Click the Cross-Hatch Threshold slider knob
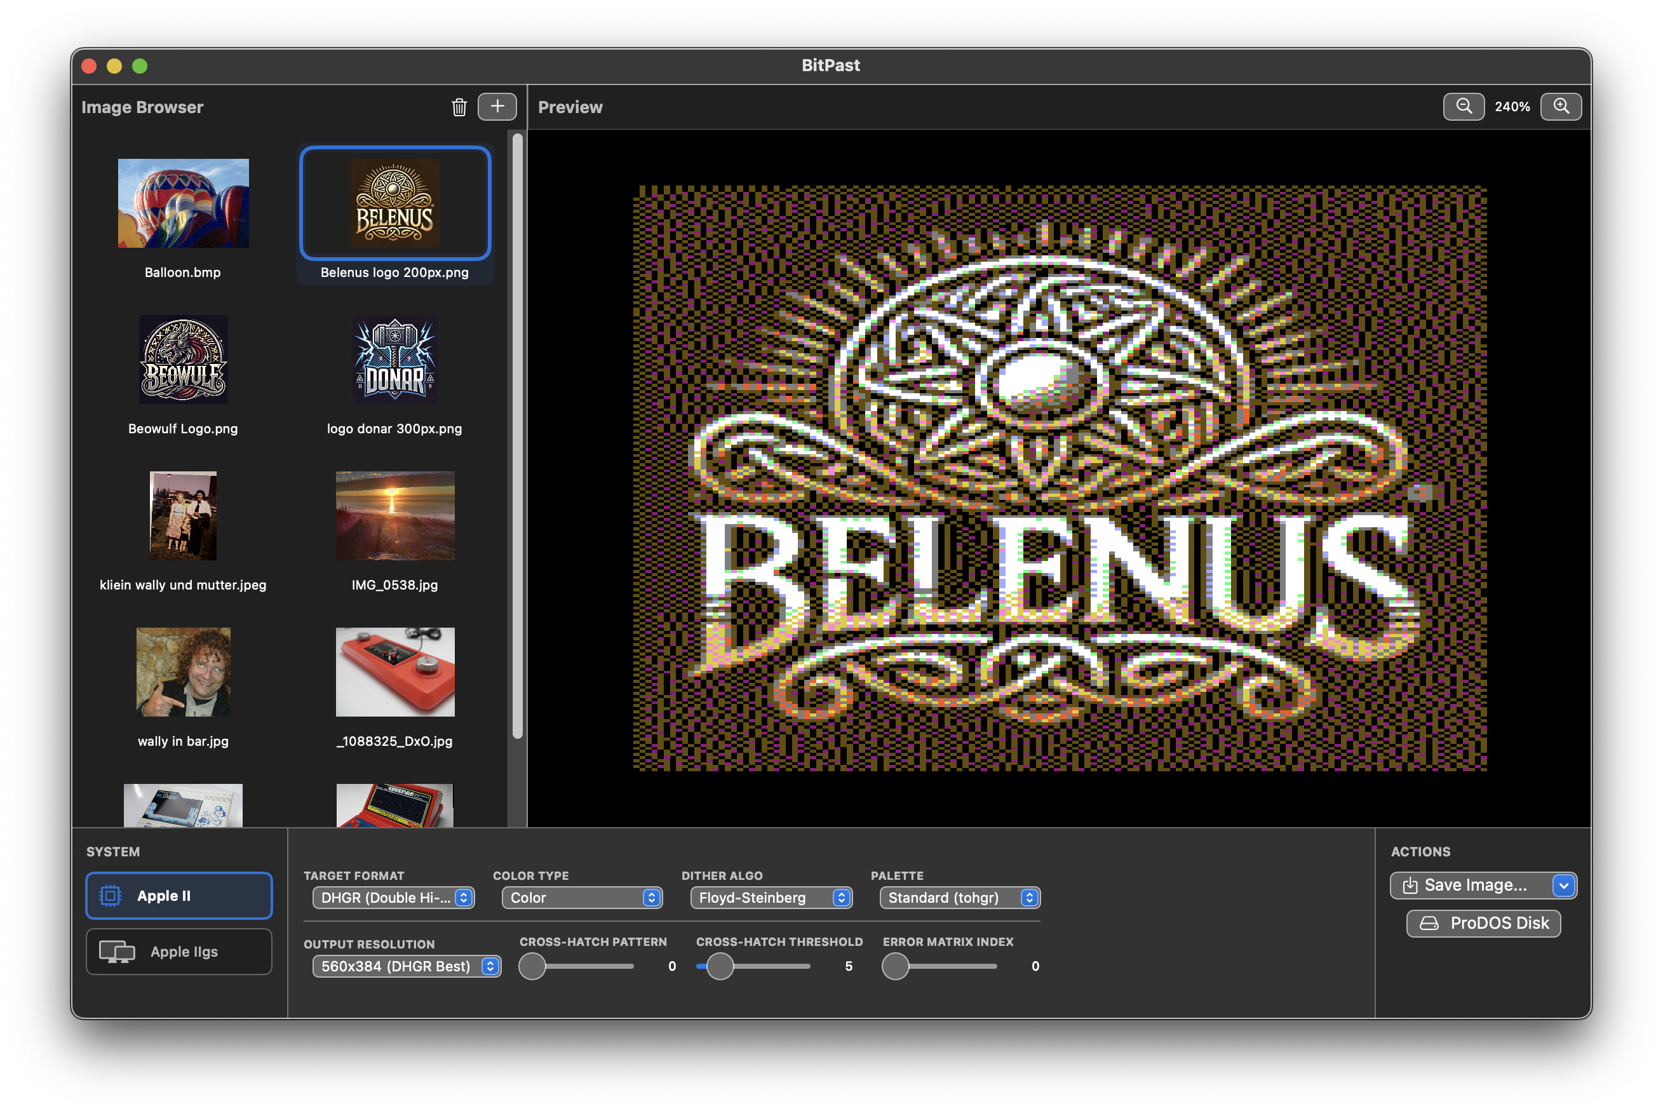The height and width of the screenshot is (1113, 1663). [x=720, y=967]
